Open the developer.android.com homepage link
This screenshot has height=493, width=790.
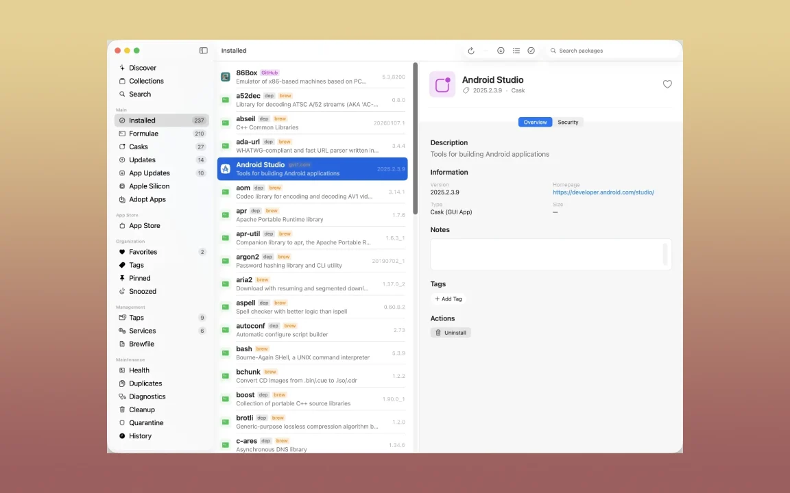click(x=603, y=192)
